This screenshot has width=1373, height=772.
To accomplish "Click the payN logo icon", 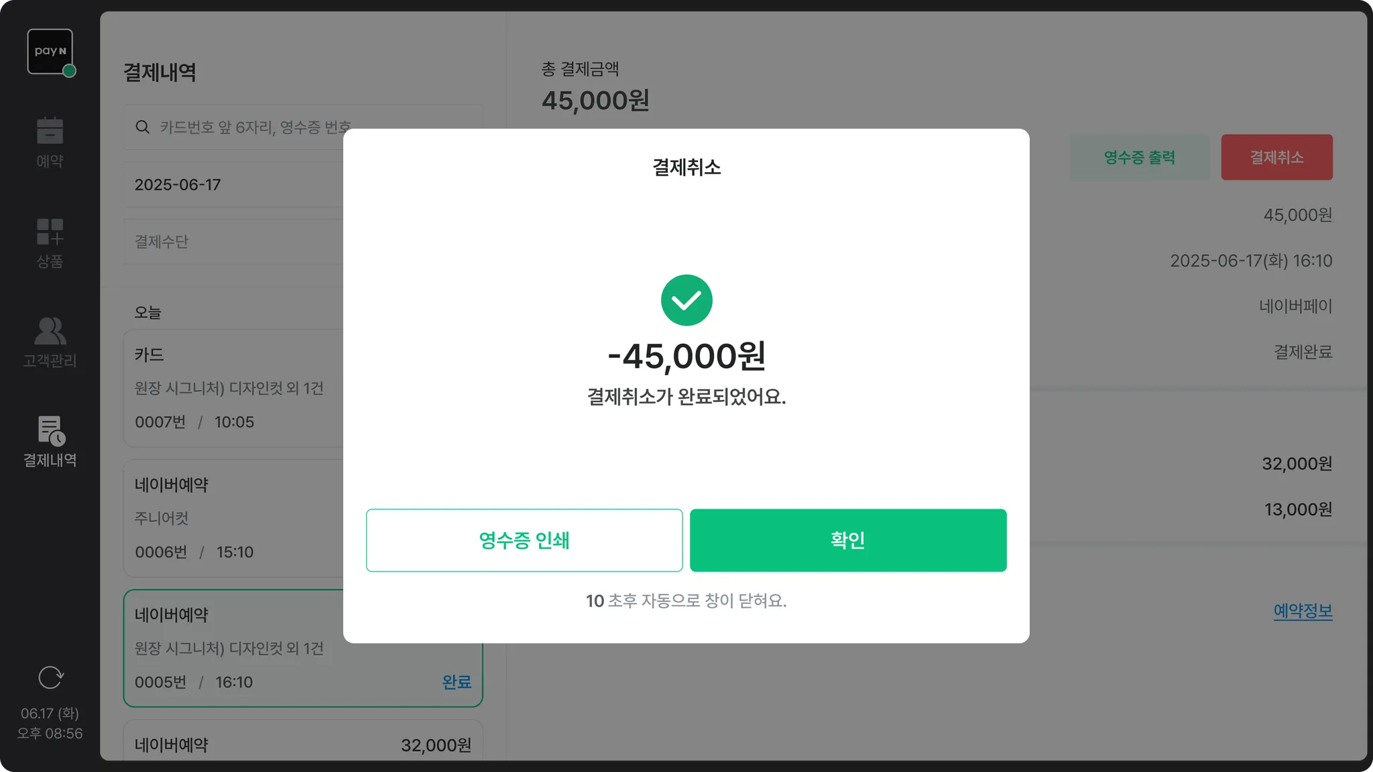I will pos(50,52).
